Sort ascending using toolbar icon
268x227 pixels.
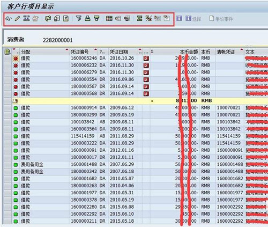tap(87, 18)
